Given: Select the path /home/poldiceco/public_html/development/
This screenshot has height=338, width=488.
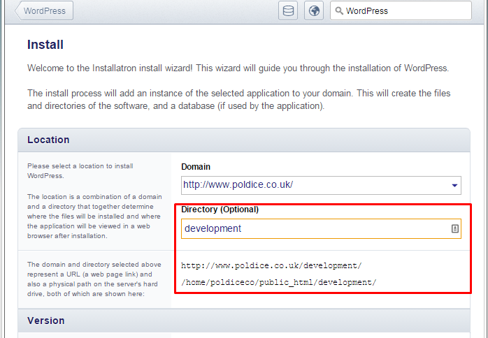Looking at the screenshot, I should pyautogui.click(x=279, y=282).
